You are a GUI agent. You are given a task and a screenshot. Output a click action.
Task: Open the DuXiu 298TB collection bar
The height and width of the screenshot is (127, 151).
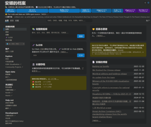[64, 11]
